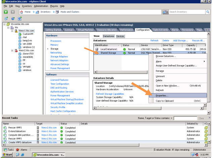Click the search magnifier icon
The height and width of the screenshot is (158, 213).
208,12
